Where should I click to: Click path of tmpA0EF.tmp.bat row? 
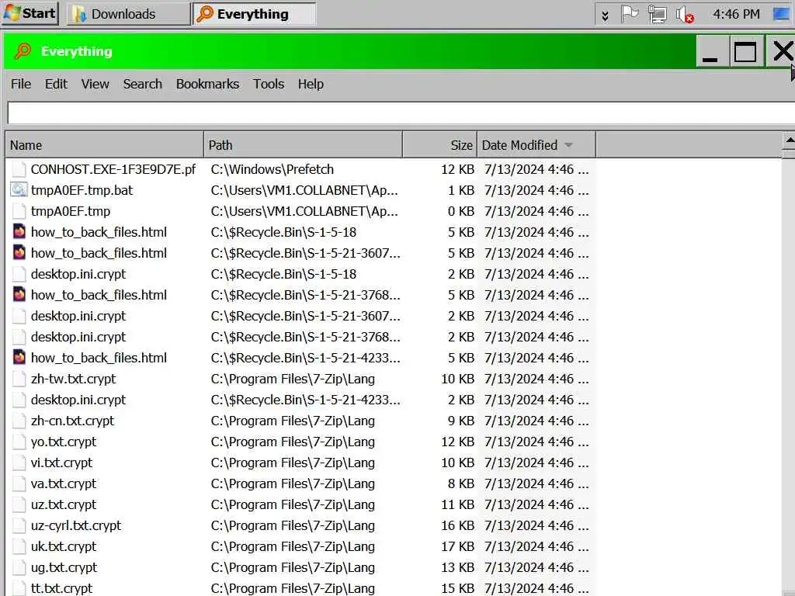[304, 190]
